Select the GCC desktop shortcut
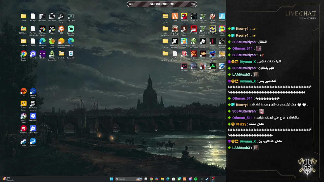 tap(61, 30)
